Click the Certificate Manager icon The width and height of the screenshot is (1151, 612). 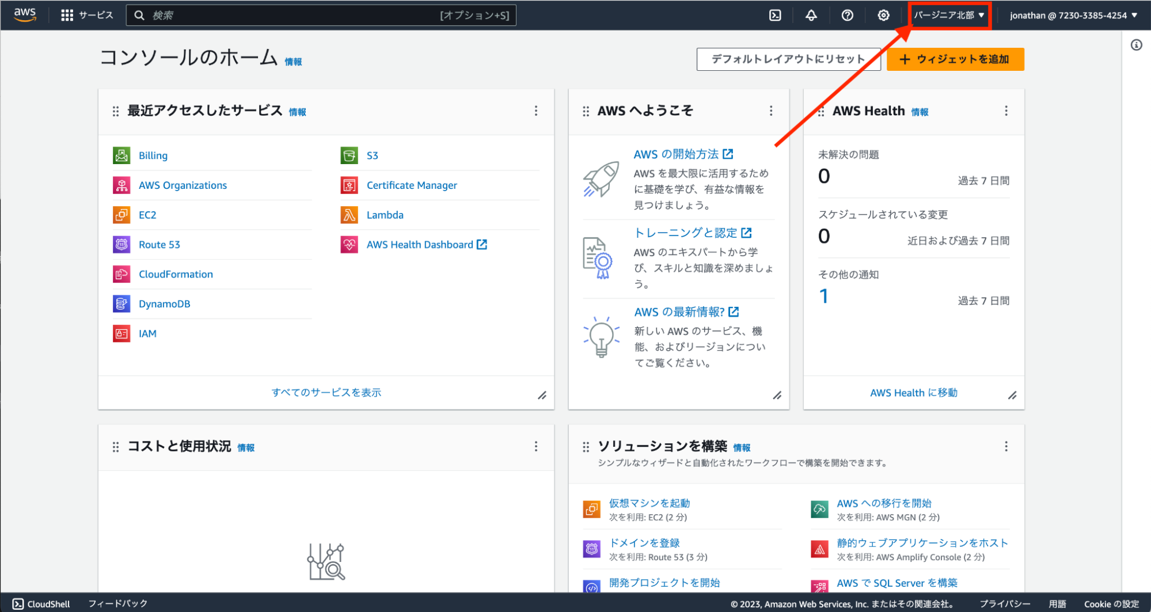coord(349,185)
